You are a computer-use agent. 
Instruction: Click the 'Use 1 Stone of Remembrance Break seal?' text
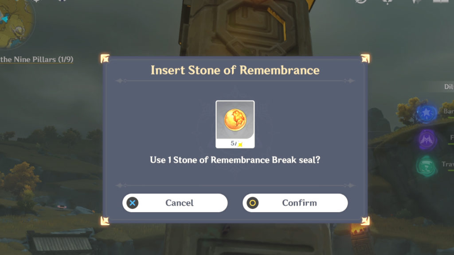point(235,160)
